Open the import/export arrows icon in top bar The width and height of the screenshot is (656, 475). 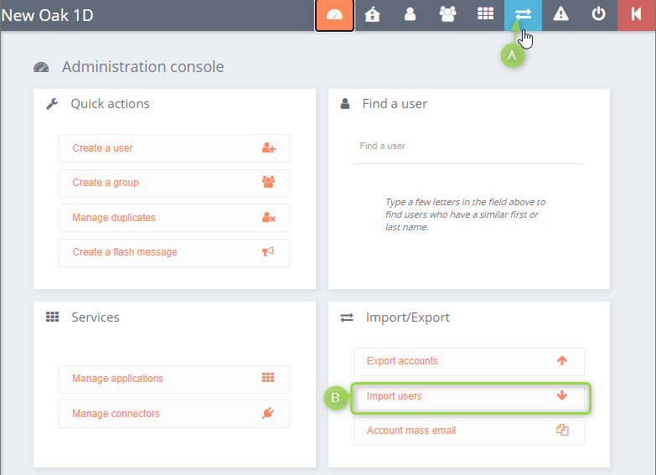tap(523, 15)
